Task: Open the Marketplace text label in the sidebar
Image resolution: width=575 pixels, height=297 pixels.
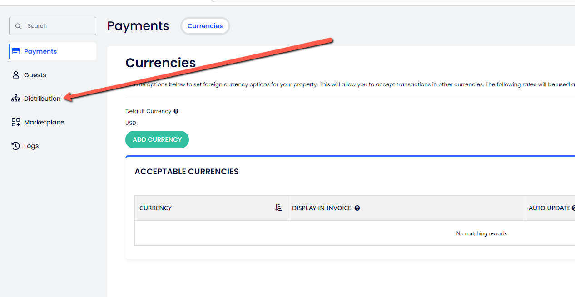Action: click(x=44, y=122)
